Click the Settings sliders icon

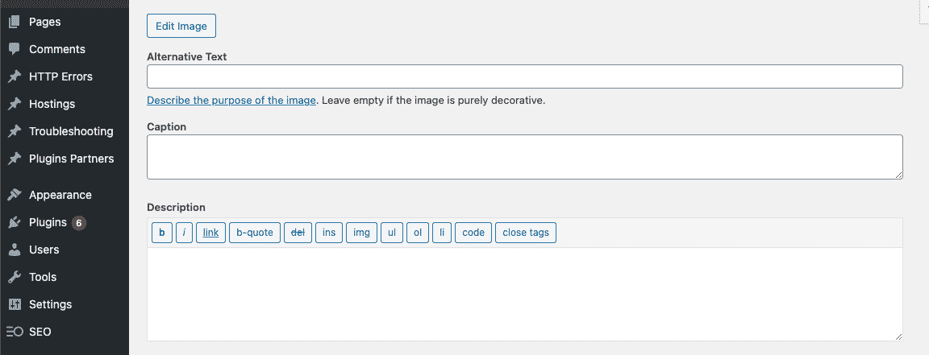tap(15, 304)
